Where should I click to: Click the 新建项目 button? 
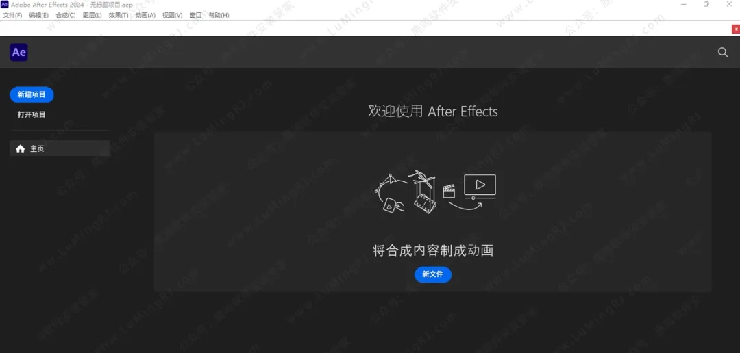pos(32,94)
